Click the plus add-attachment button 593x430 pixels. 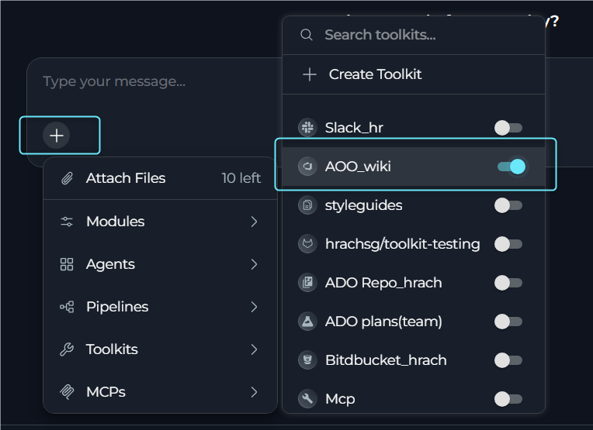57,136
